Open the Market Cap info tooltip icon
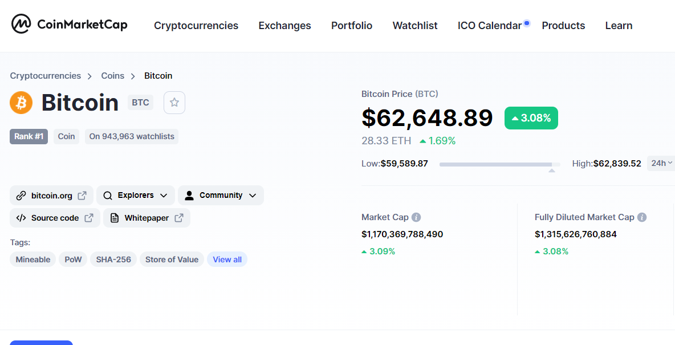 (x=416, y=217)
